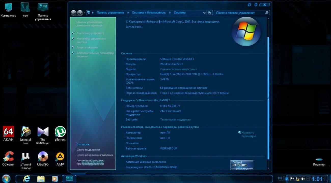Launch Uninstall Tool desktop icon
The height and width of the screenshot is (183, 331).
26,135
